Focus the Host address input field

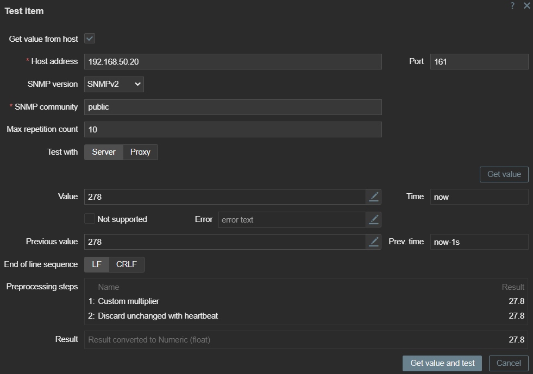click(233, 62)
